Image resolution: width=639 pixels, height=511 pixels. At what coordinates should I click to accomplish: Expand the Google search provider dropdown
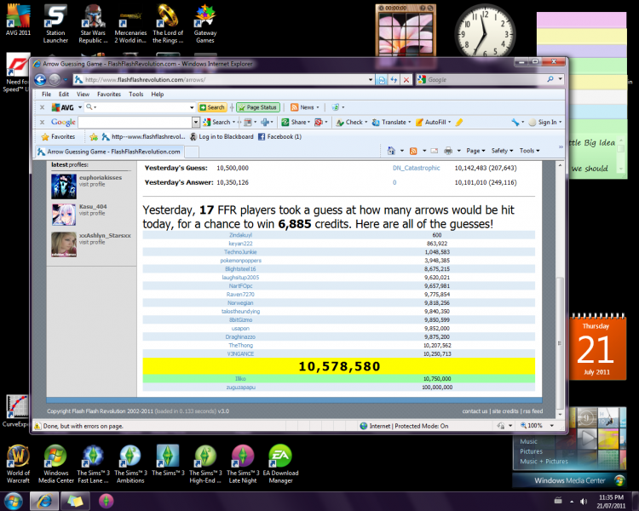(x=561, y=79)
